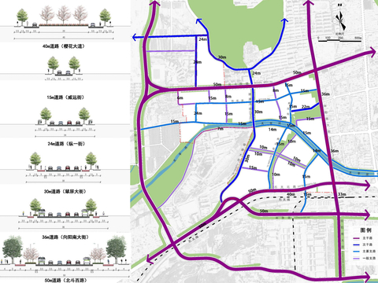The image size is (378, 283).
Task: Click the map scale bar
Action: pyautogui.click(x=339, y=39)
